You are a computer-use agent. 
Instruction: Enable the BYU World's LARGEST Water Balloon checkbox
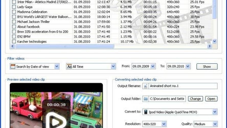14,17
